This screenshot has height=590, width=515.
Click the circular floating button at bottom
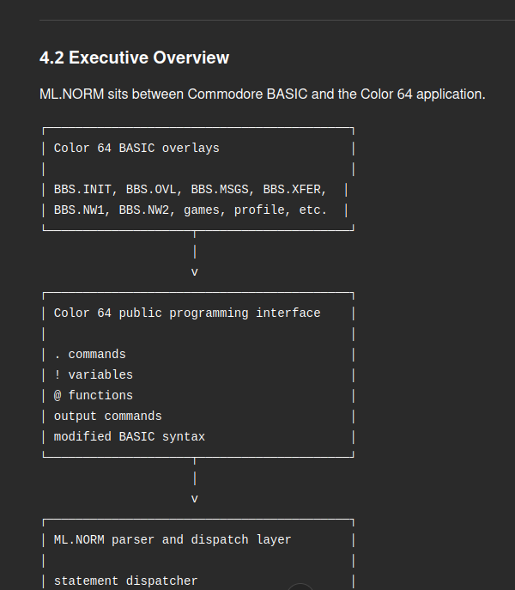300,587
